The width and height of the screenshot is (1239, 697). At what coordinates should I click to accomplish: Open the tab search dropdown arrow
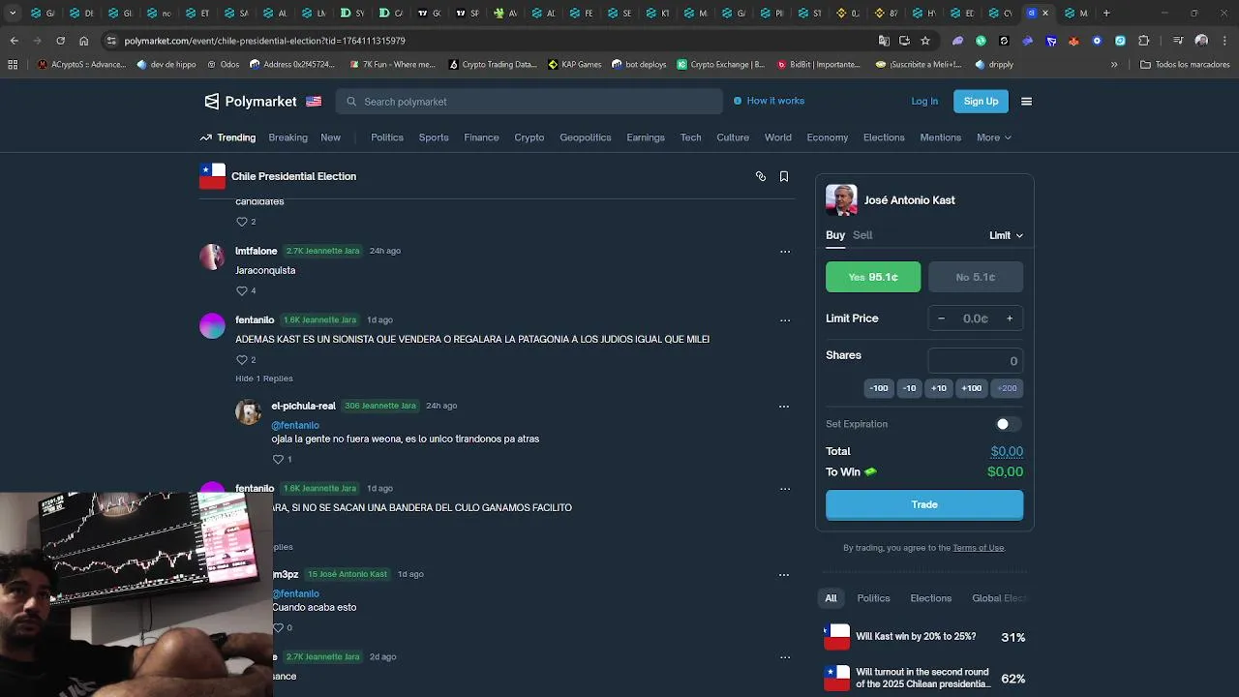coord(13,13)
